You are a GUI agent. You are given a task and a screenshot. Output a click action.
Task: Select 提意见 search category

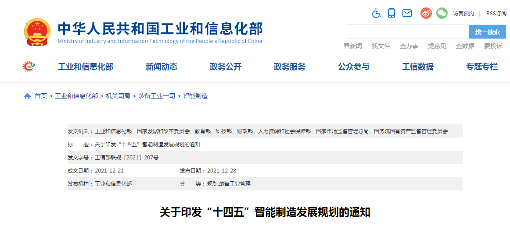tap(437, 46)
